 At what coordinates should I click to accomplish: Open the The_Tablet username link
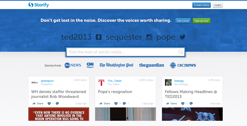(x=115, y=81)
